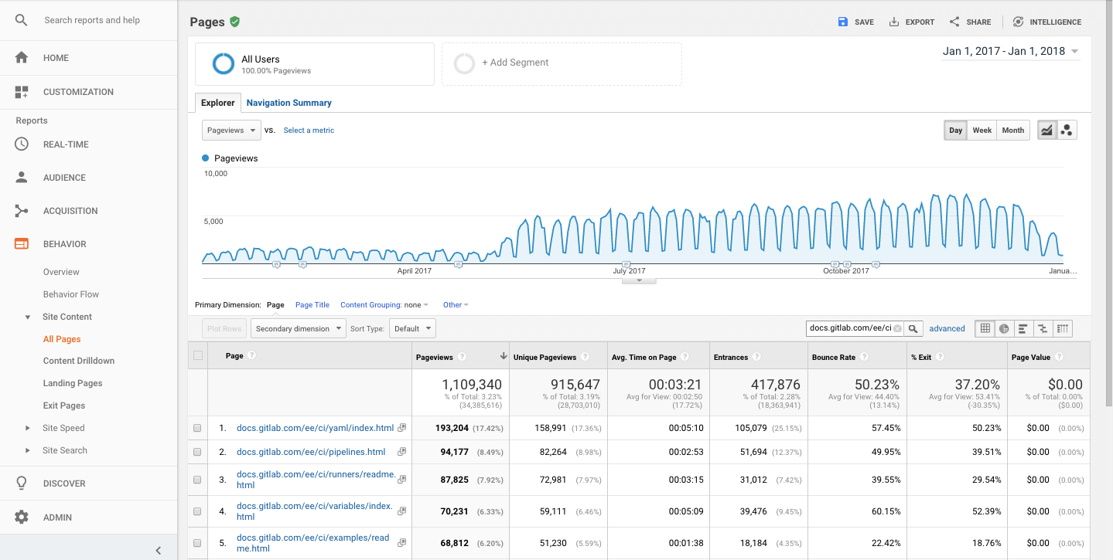This screenshot has height=560, width=1113.
Task: Open the Intelligence panel
Action: tap(1046, 22)
